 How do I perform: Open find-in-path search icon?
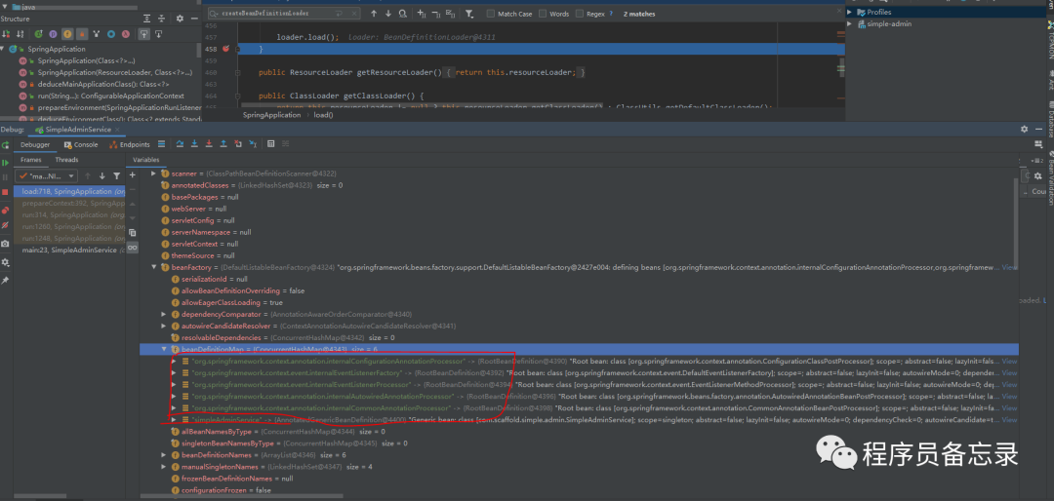(x=402, y=14)
